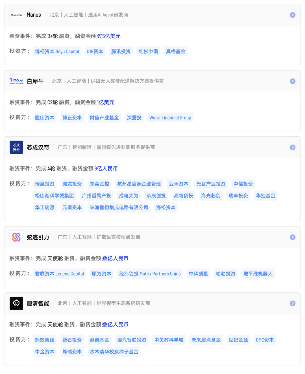Click funding amount 过5亿美元
The height and width of the screenshot is (374, 305).
[x=109, y=36]
